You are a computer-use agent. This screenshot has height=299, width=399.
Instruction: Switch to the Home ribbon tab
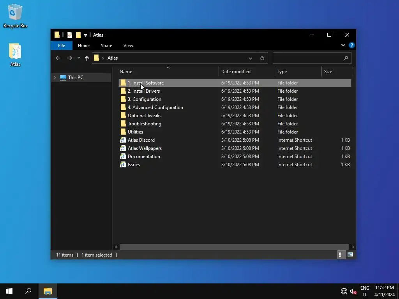(84, 46)
